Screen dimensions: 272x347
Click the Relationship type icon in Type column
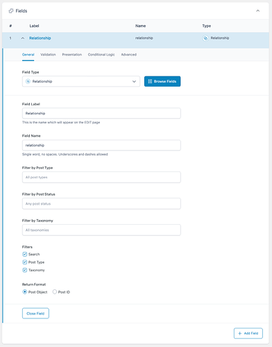pyautogui.click(x=205, y=38)
